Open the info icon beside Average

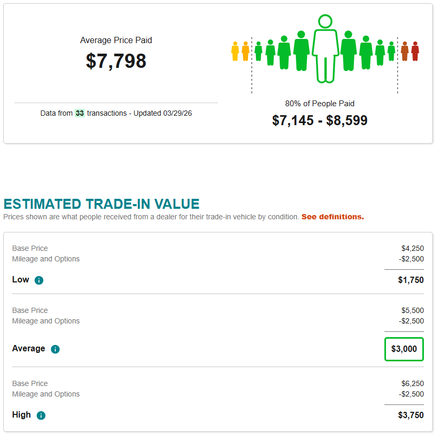[x=55, y=349]
